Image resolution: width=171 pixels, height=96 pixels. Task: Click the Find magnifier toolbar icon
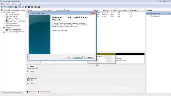click(36, 7)
